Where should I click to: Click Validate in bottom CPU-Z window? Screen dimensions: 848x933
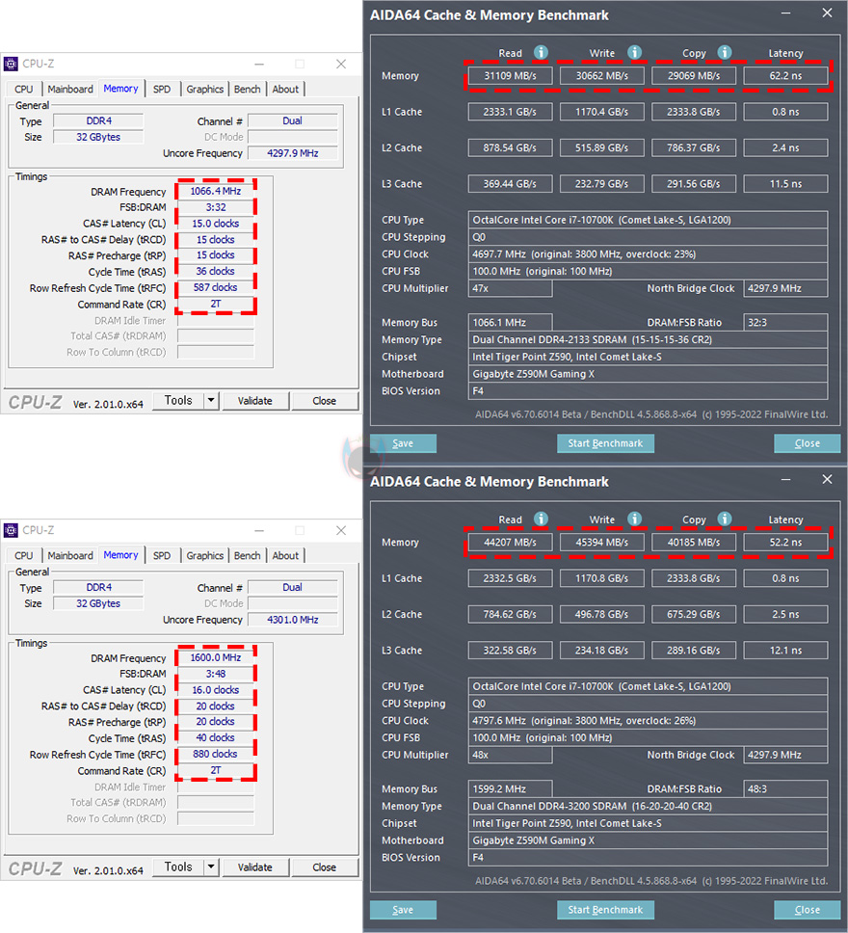(x=255, y=867)
